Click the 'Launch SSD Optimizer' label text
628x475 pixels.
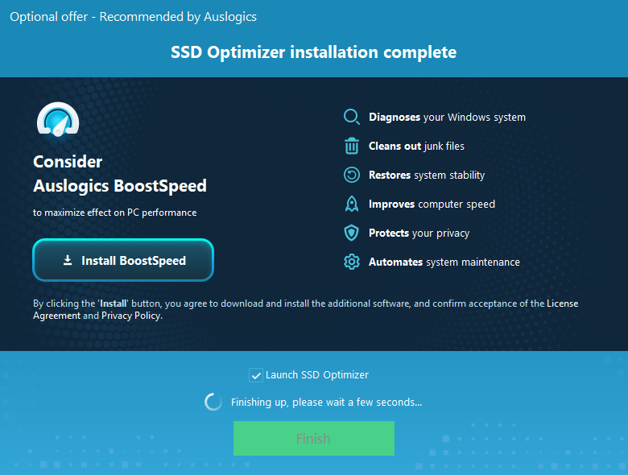[316, 375]
